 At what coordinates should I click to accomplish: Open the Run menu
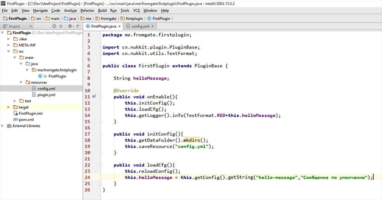tap(113, 10)
